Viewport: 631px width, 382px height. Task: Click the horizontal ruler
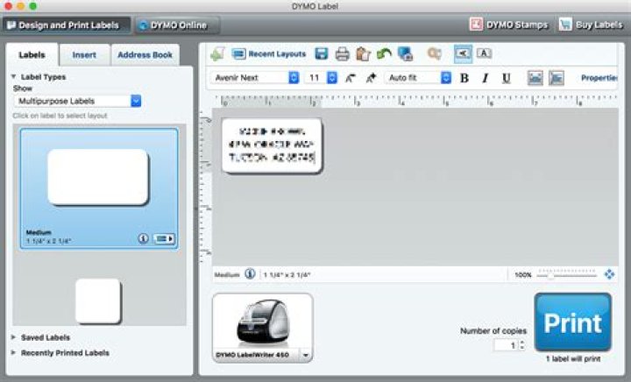[415, 101]
